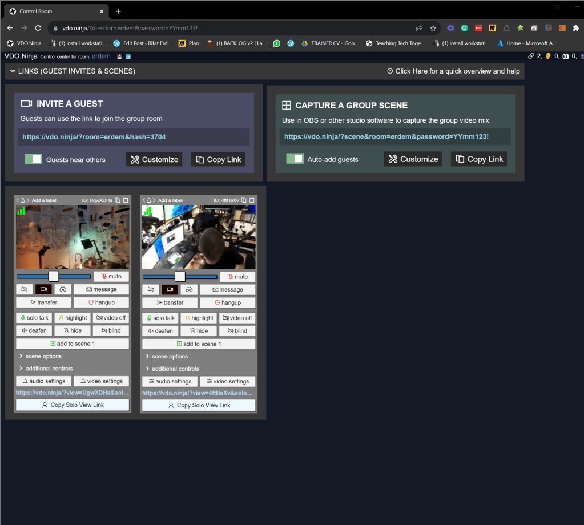Image resolution: width=584 pixels, height=525 pixels.
Task: Collapse the Links (Guest Invites & Scenes) section
Action: (x=13, y=71)
